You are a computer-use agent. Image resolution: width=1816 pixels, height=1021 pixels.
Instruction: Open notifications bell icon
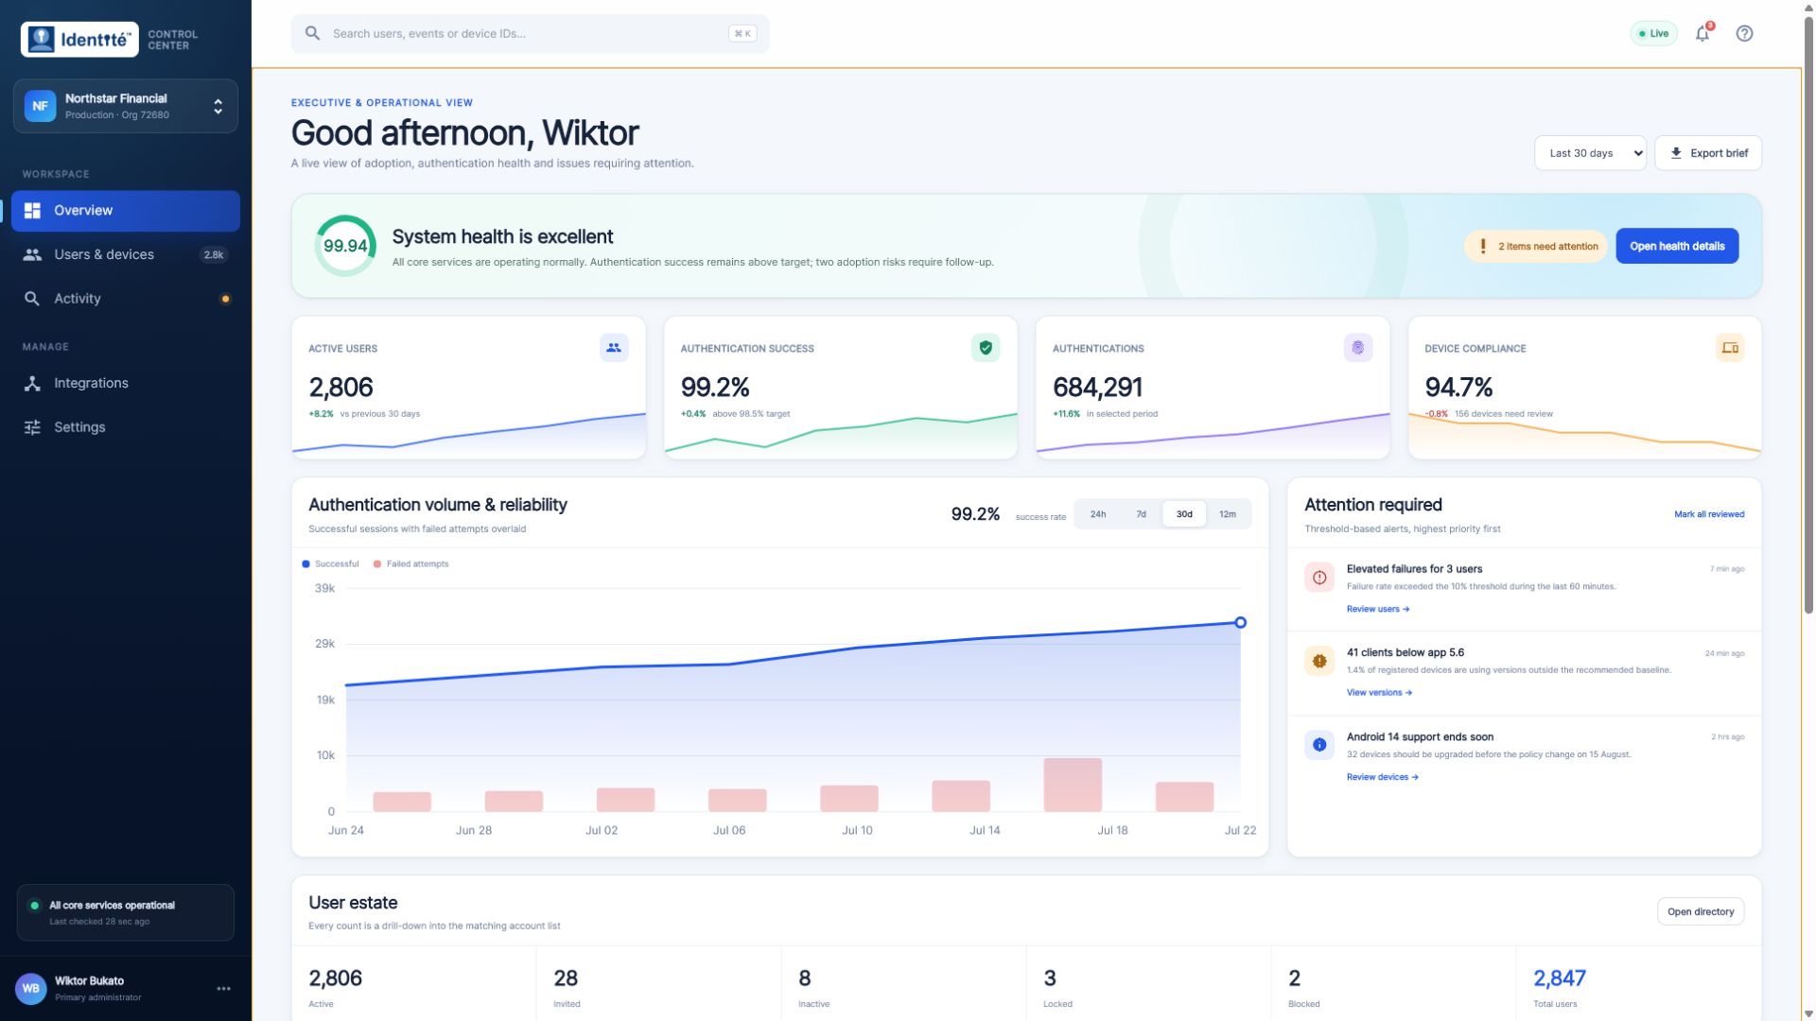(1702, 33)
